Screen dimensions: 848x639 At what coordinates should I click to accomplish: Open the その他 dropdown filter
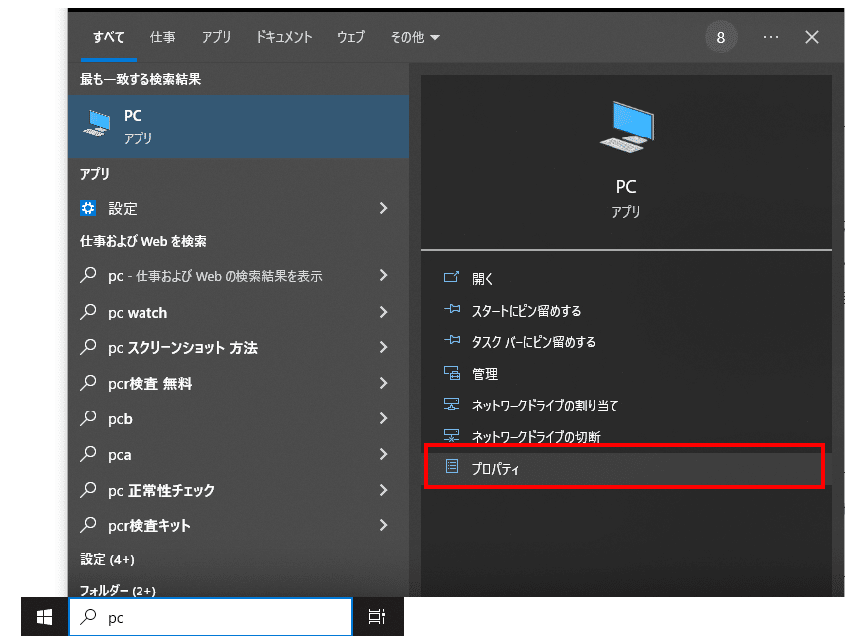(x=415, y=37)
